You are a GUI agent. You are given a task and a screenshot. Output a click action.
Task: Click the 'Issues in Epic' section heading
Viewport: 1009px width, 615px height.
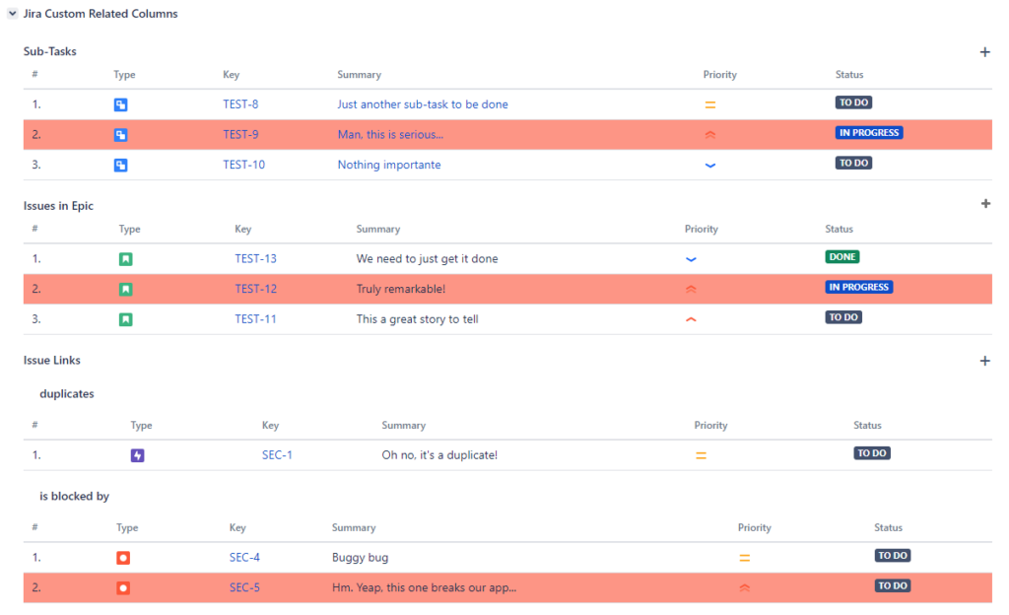click(58, 206)
